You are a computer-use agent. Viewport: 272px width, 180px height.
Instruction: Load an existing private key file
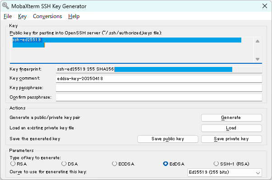(x=231, y=128)
